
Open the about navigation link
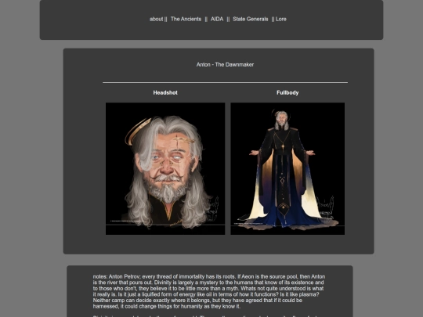tap(156, 19)
